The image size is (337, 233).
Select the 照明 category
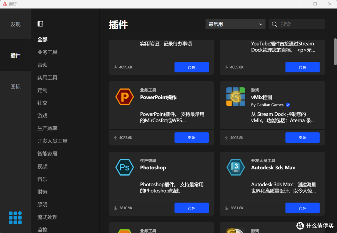(x=42, y=204)
